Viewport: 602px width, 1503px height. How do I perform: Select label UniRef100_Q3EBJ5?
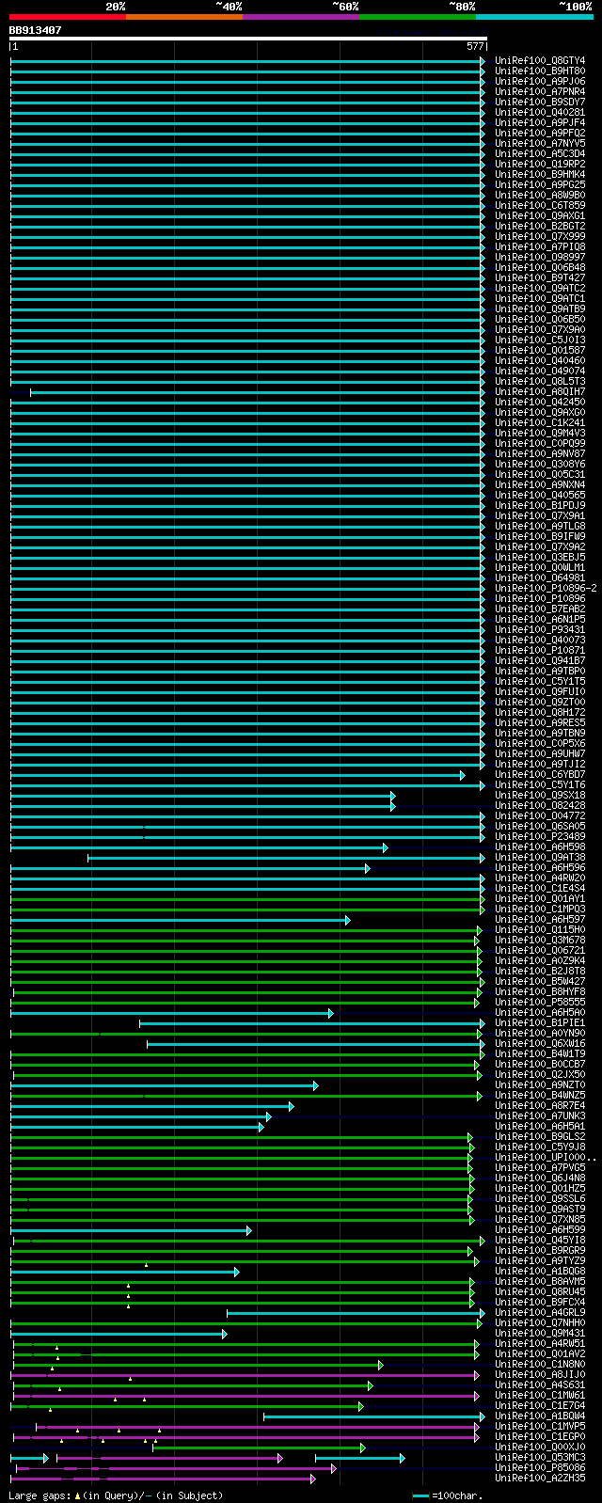click(x=540, y=557)
